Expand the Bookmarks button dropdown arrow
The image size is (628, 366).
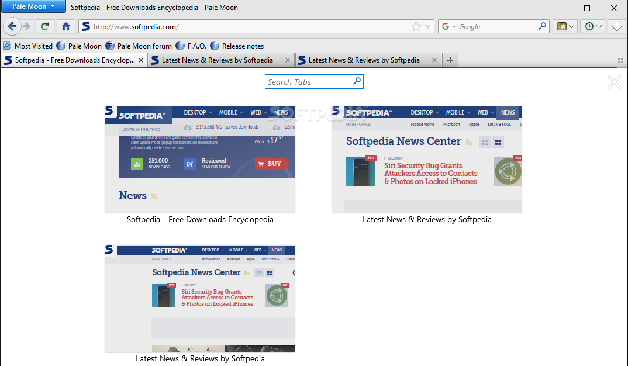click(572, 27)
